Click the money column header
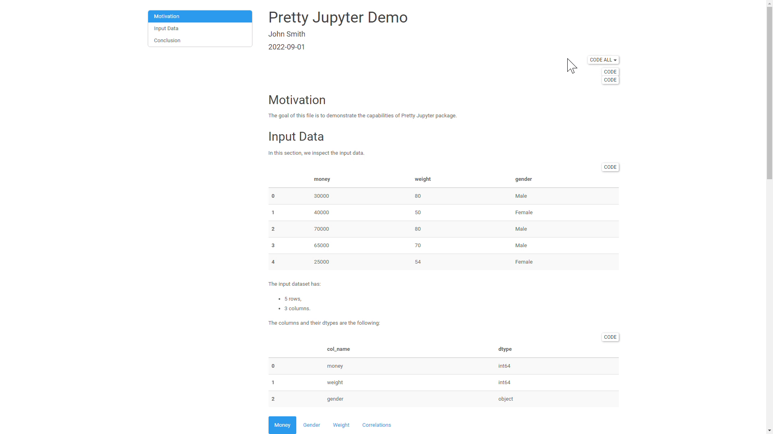773x434 pixels. click(x=322, y=179)
